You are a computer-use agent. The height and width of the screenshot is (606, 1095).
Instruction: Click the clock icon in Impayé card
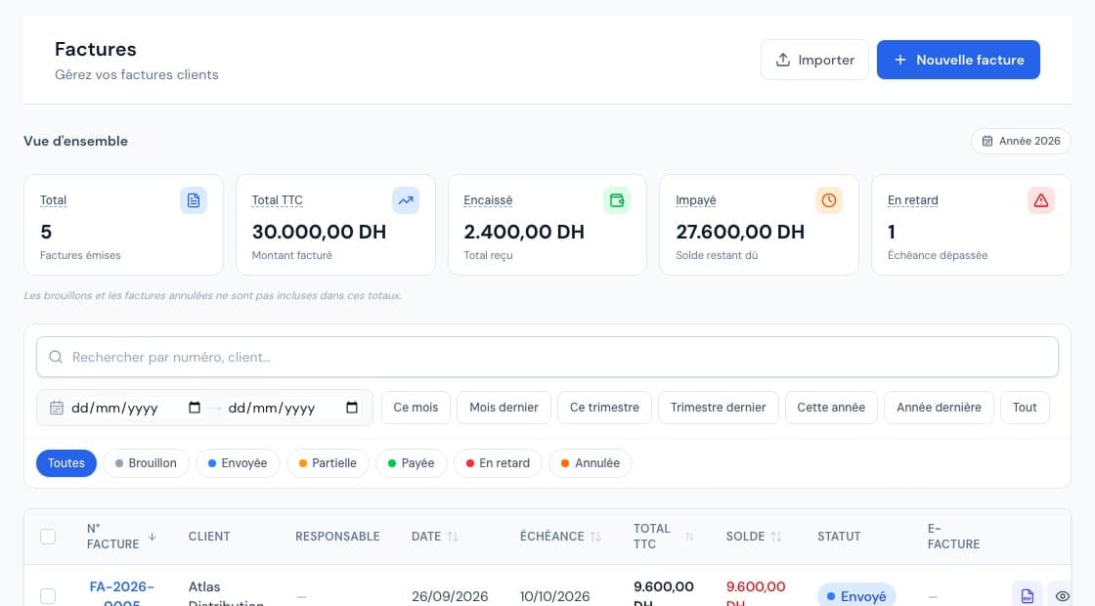click(829, 200)
